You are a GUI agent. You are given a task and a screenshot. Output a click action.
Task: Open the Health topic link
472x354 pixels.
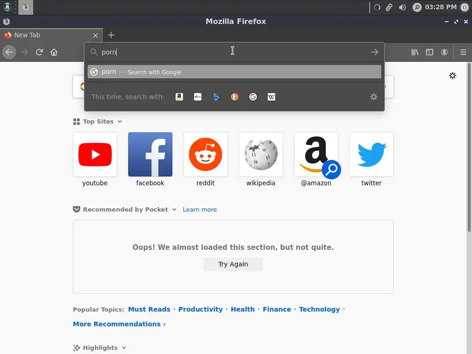coord(242,309)
